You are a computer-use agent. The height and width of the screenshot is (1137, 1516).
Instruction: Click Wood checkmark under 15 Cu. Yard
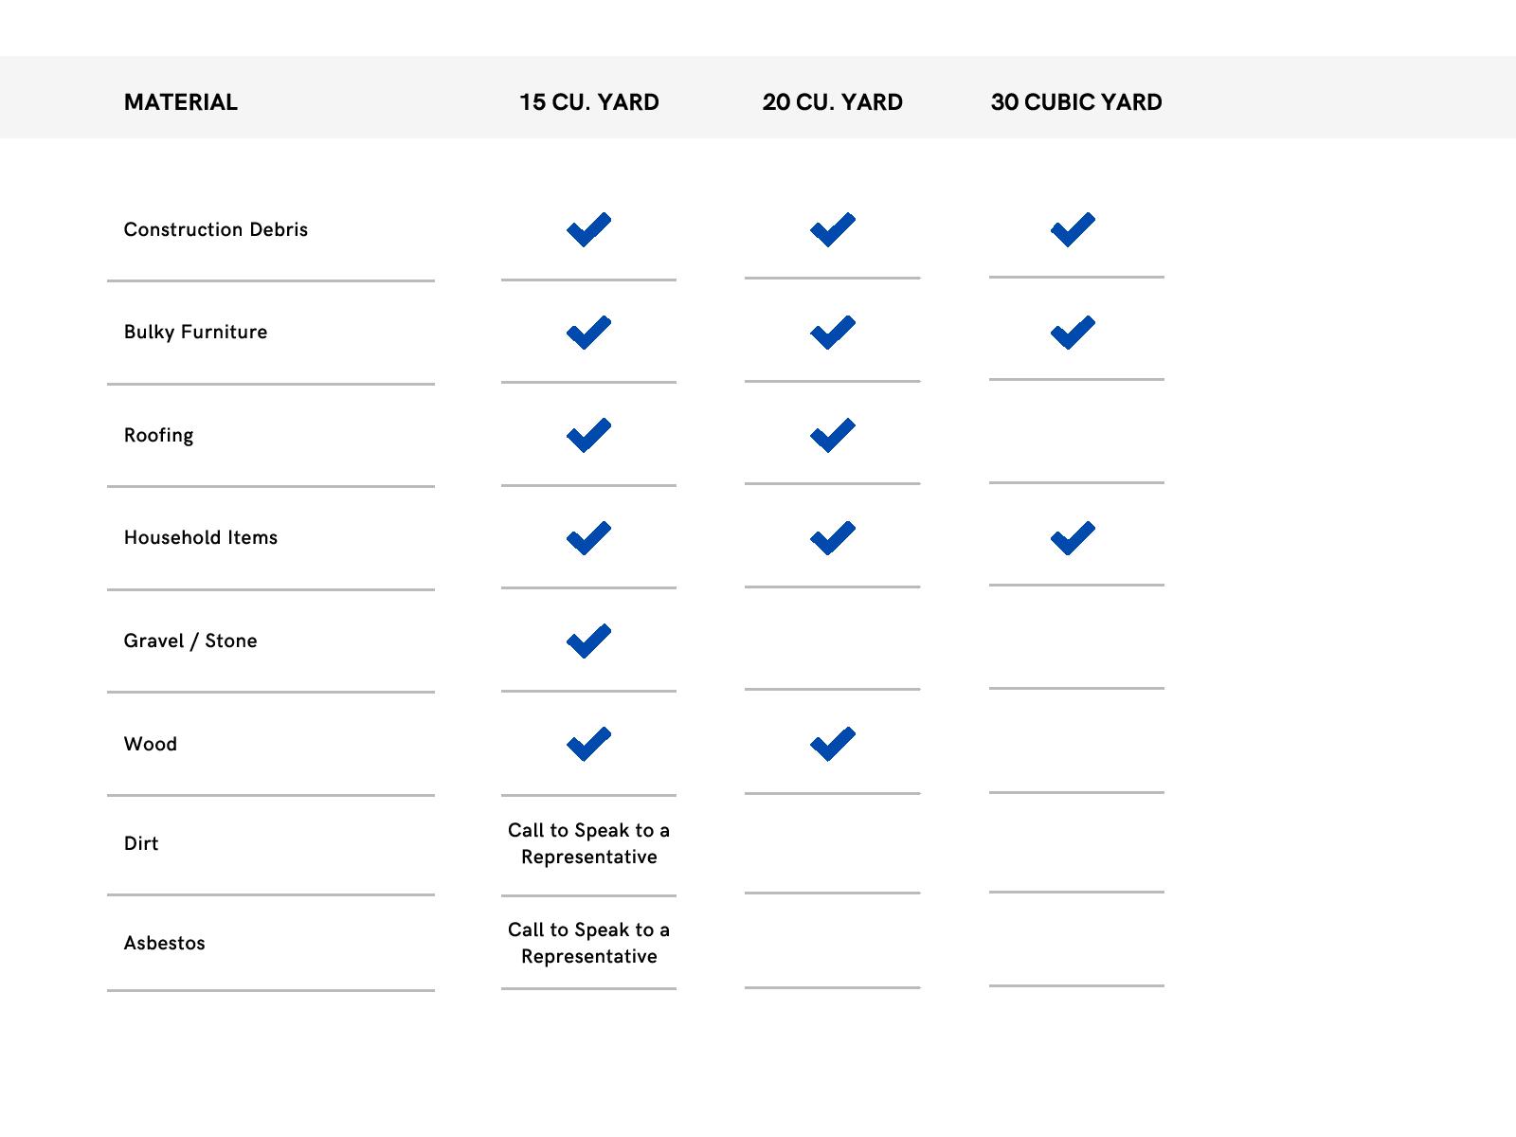pos(588,744)
